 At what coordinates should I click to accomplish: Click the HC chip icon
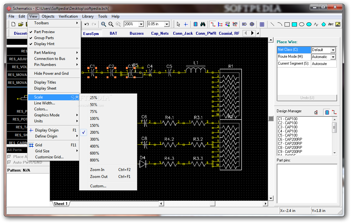[x=252, y=24]
